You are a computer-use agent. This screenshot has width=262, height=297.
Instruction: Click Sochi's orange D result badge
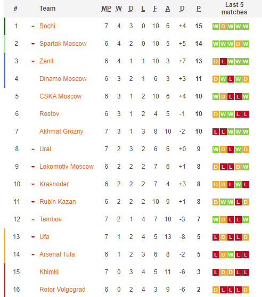223,26
